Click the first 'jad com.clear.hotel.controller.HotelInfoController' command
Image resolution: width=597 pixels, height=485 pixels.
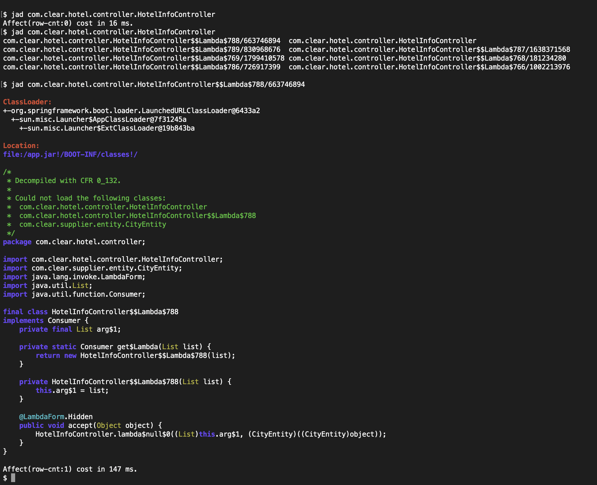[113, 15]
